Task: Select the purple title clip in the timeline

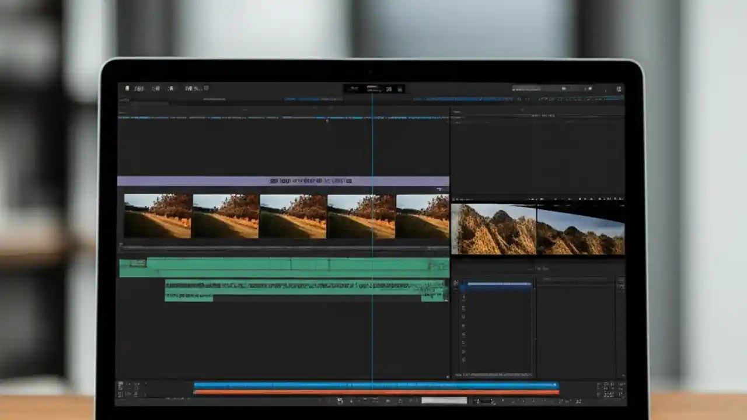Action: pos(286,181)
